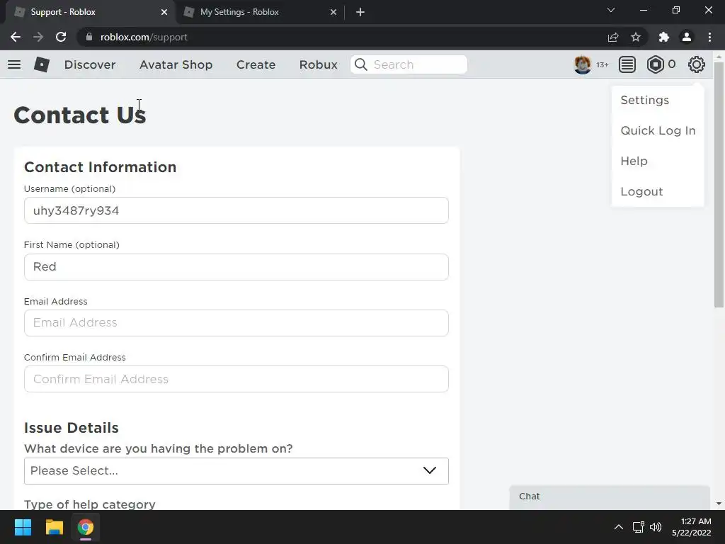Click the Issue Details heading

[x=72, y=428]
